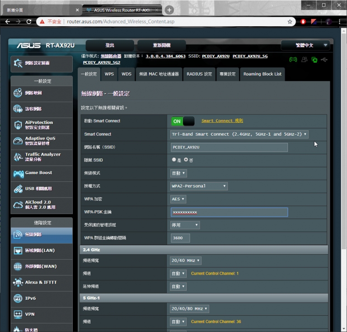Click the green game mode status icon
Viewport: 347px width, 332px height.
point(293,60)
